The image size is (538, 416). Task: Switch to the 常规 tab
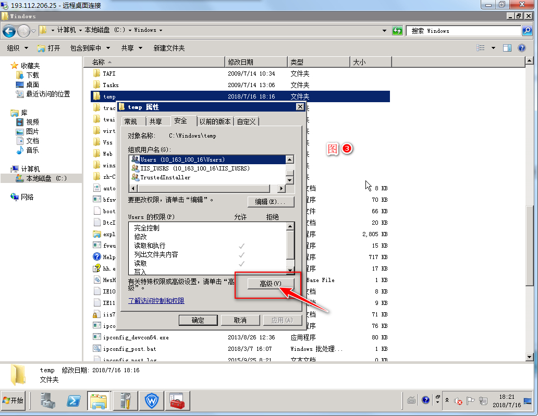coord(130,121)
